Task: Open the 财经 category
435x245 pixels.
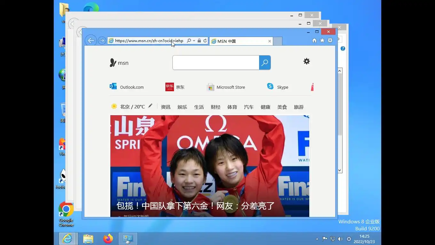Action: tap(216, 107)
